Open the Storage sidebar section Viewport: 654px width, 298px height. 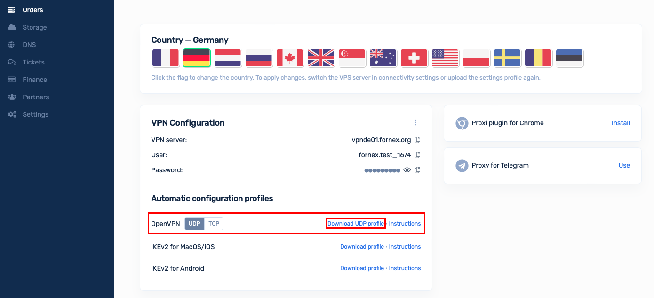[x=35, y=27]
